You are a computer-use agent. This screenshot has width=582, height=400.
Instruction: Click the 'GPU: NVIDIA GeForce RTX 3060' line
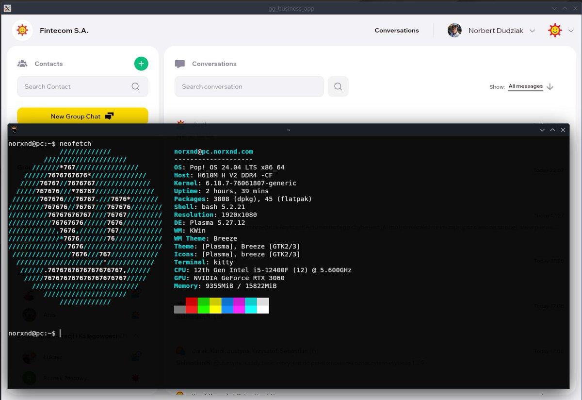229,278
